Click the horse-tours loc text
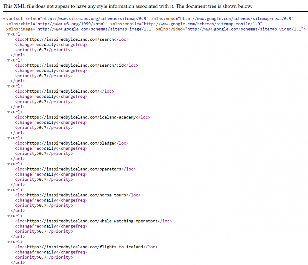 [x=77, y=195]
